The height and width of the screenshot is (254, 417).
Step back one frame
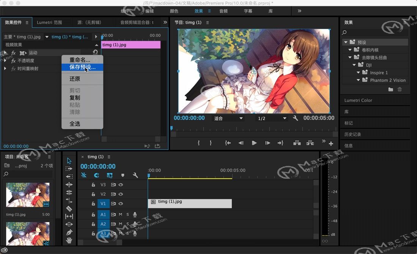(241, 143)
